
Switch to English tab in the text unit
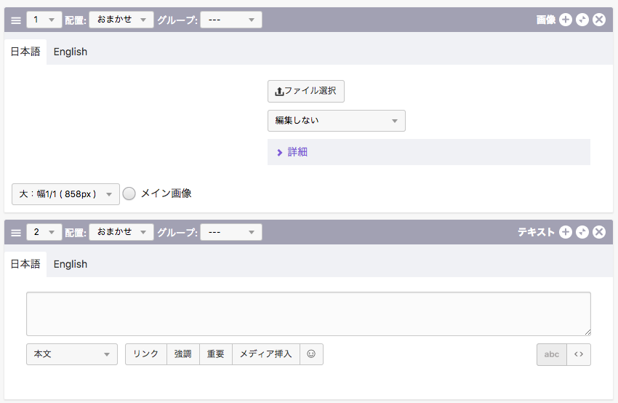pyautogui.click(x=70, y=264)
